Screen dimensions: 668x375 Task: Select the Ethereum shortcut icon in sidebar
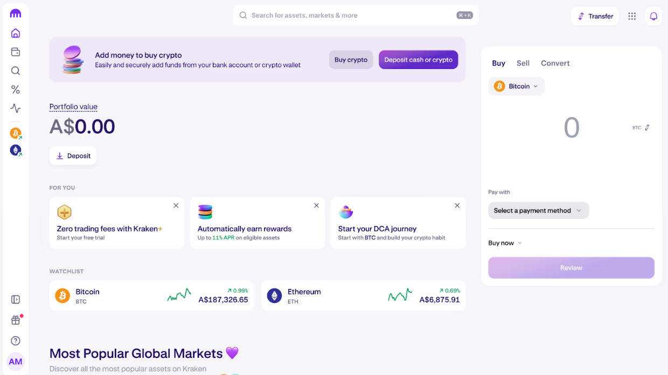(x=15, y=150)
